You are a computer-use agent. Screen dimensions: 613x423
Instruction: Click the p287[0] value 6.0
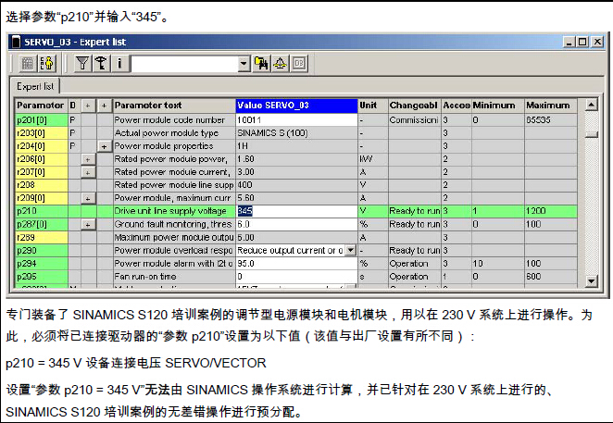[x=296, y=224]
